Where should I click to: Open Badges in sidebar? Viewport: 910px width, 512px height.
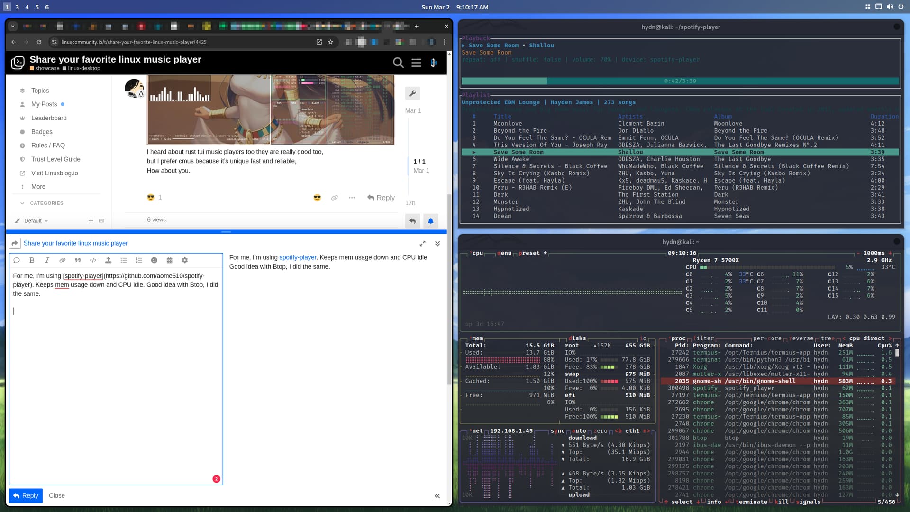42,132
